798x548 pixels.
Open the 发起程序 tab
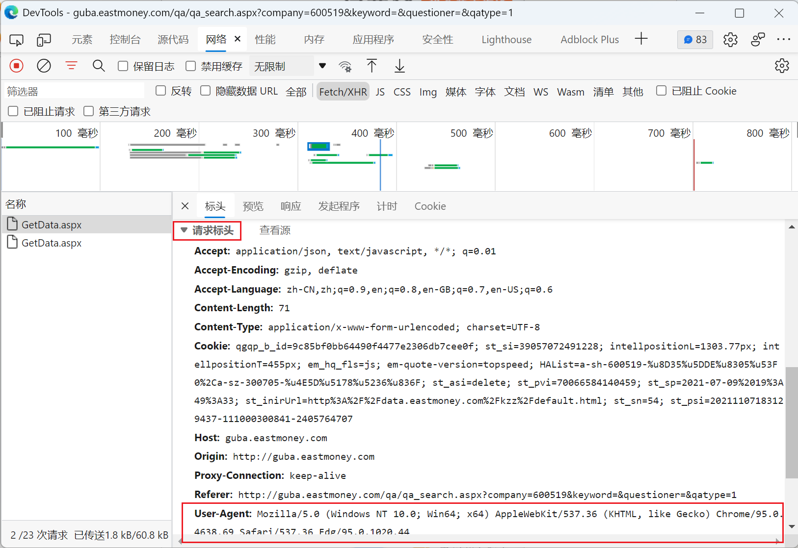click(339, 206)
